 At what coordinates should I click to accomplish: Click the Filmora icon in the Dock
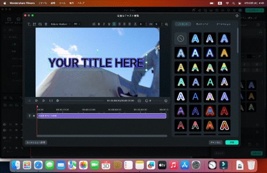[x=224, y=165]
